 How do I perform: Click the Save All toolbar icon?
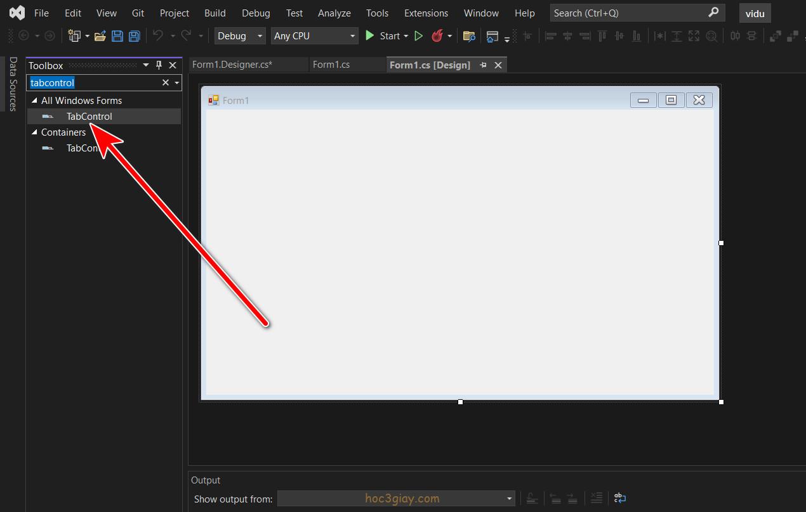[x=134, y=36]
